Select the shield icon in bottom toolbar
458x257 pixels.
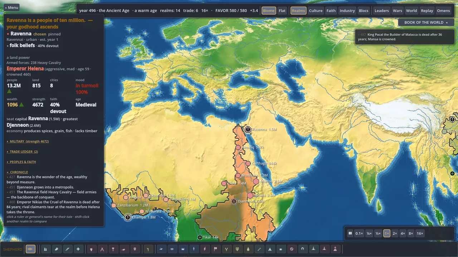pos(237,249)
